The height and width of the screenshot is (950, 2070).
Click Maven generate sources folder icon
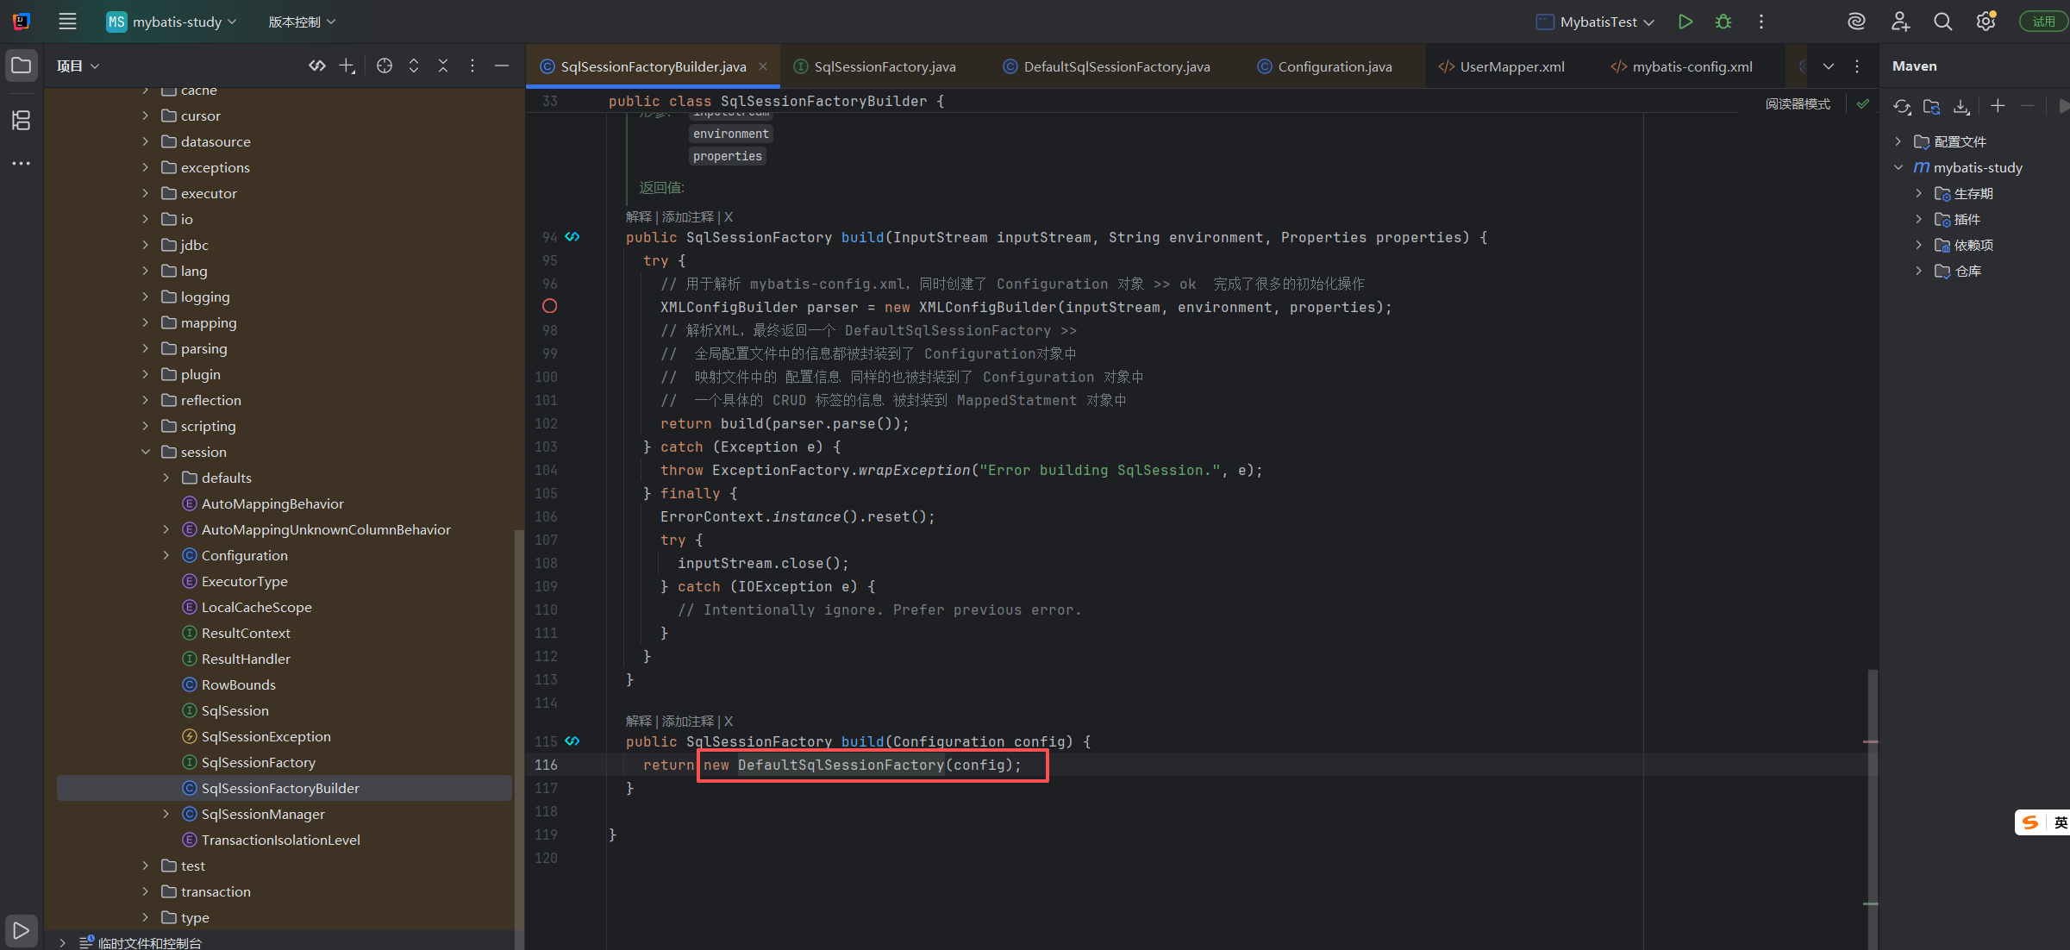pos(1932,106)
